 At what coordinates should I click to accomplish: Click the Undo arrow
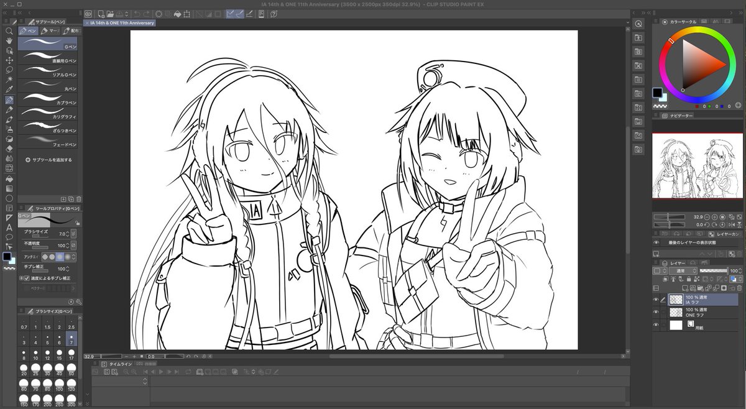137,14
